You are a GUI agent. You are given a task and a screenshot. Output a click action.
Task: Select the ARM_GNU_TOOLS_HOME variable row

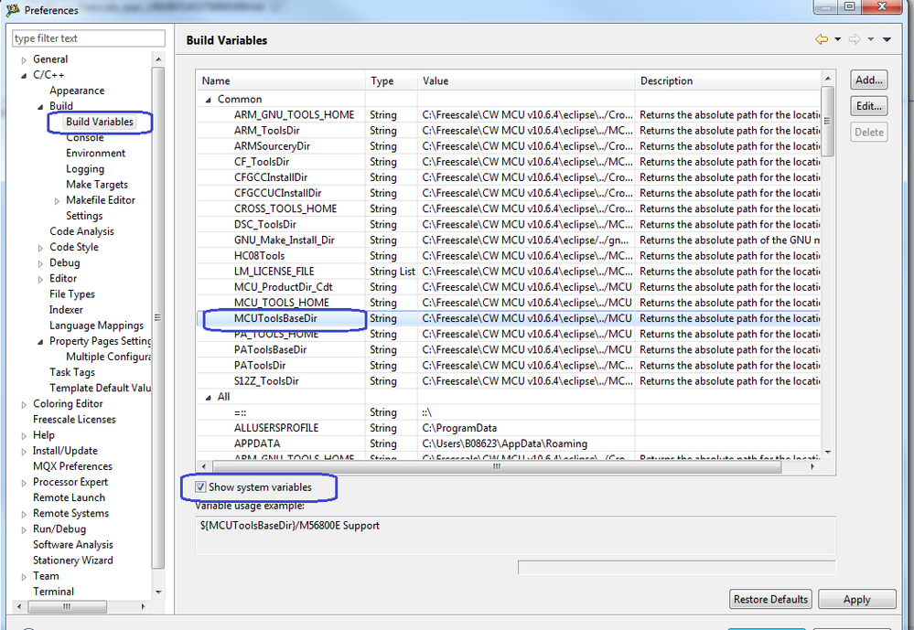[509, 115]
